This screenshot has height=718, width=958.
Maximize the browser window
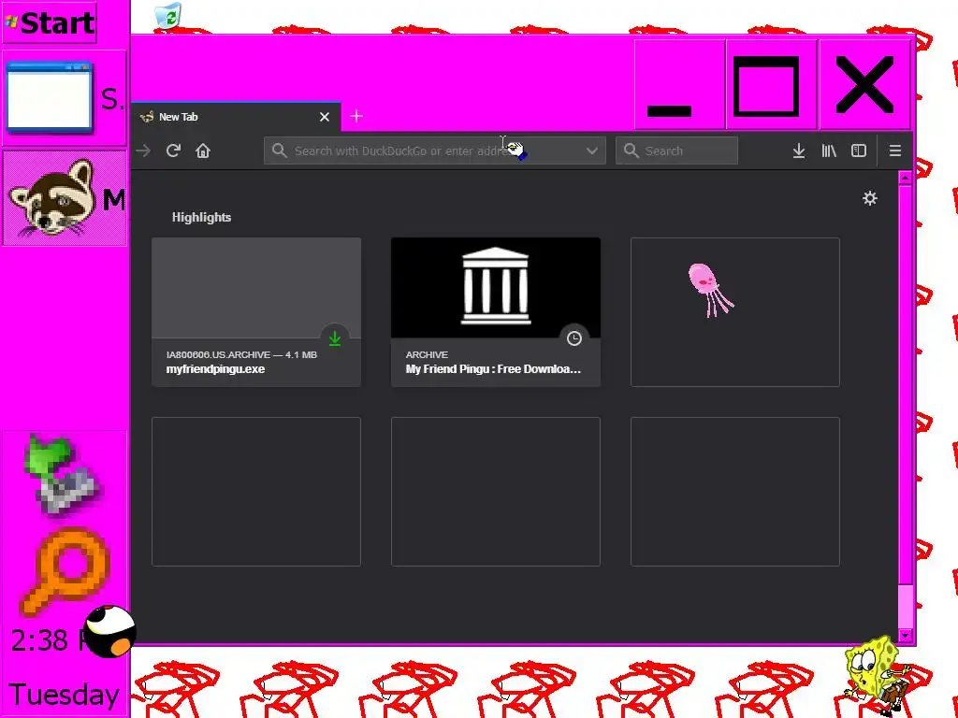[771, 84]
